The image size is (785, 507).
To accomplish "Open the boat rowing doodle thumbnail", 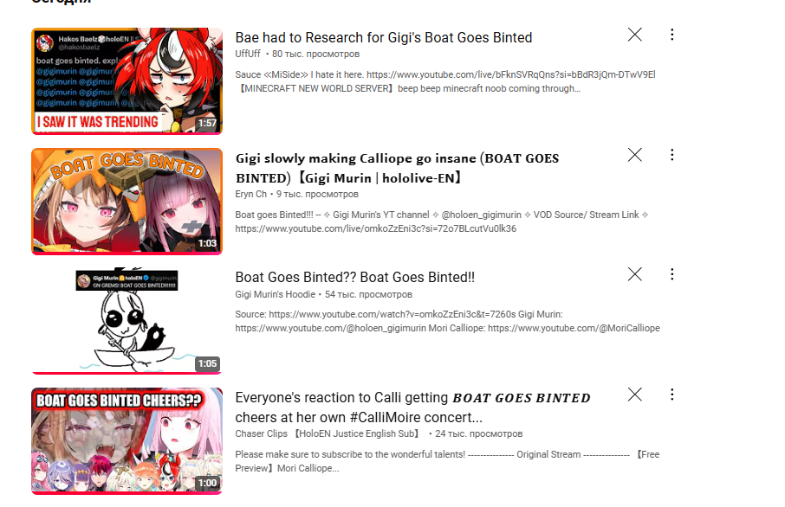I will (x=127, y=320).
